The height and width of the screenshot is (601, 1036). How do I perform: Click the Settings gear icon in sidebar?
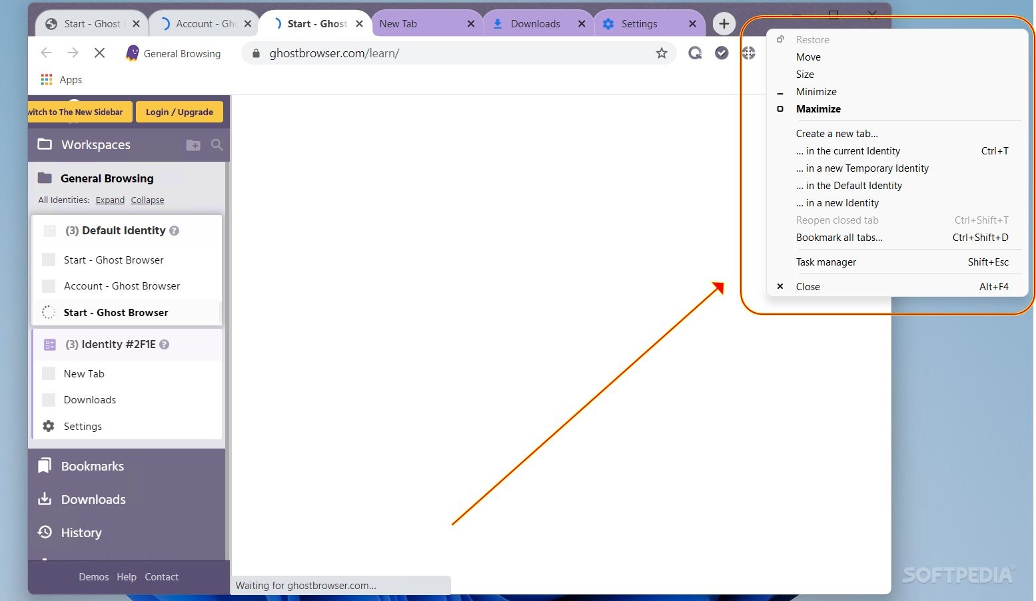pos(49,426)
